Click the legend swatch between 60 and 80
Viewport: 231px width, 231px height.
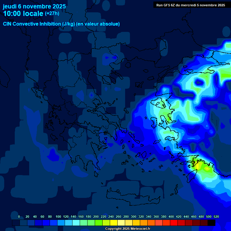coord(46,223)
